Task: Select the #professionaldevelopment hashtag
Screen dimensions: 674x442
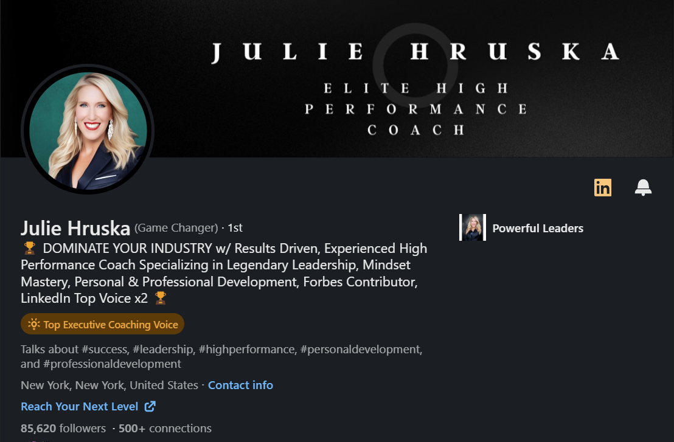Action: [112, 364]
